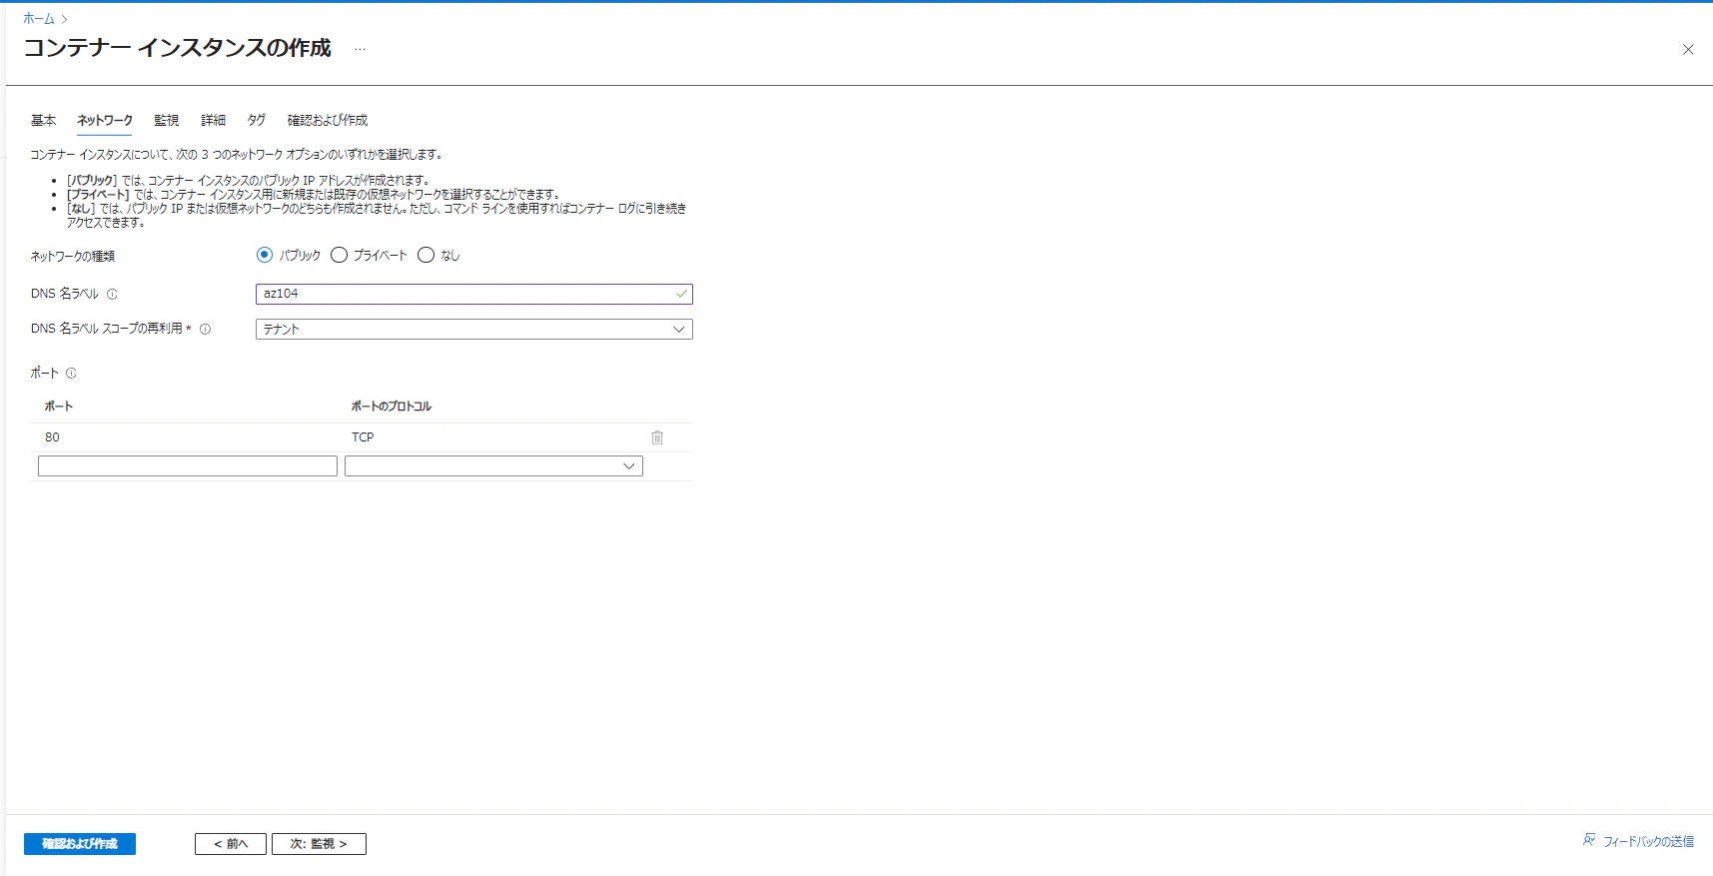
Task: Click the ポート column header in table
Action: (x=59, y=407)
